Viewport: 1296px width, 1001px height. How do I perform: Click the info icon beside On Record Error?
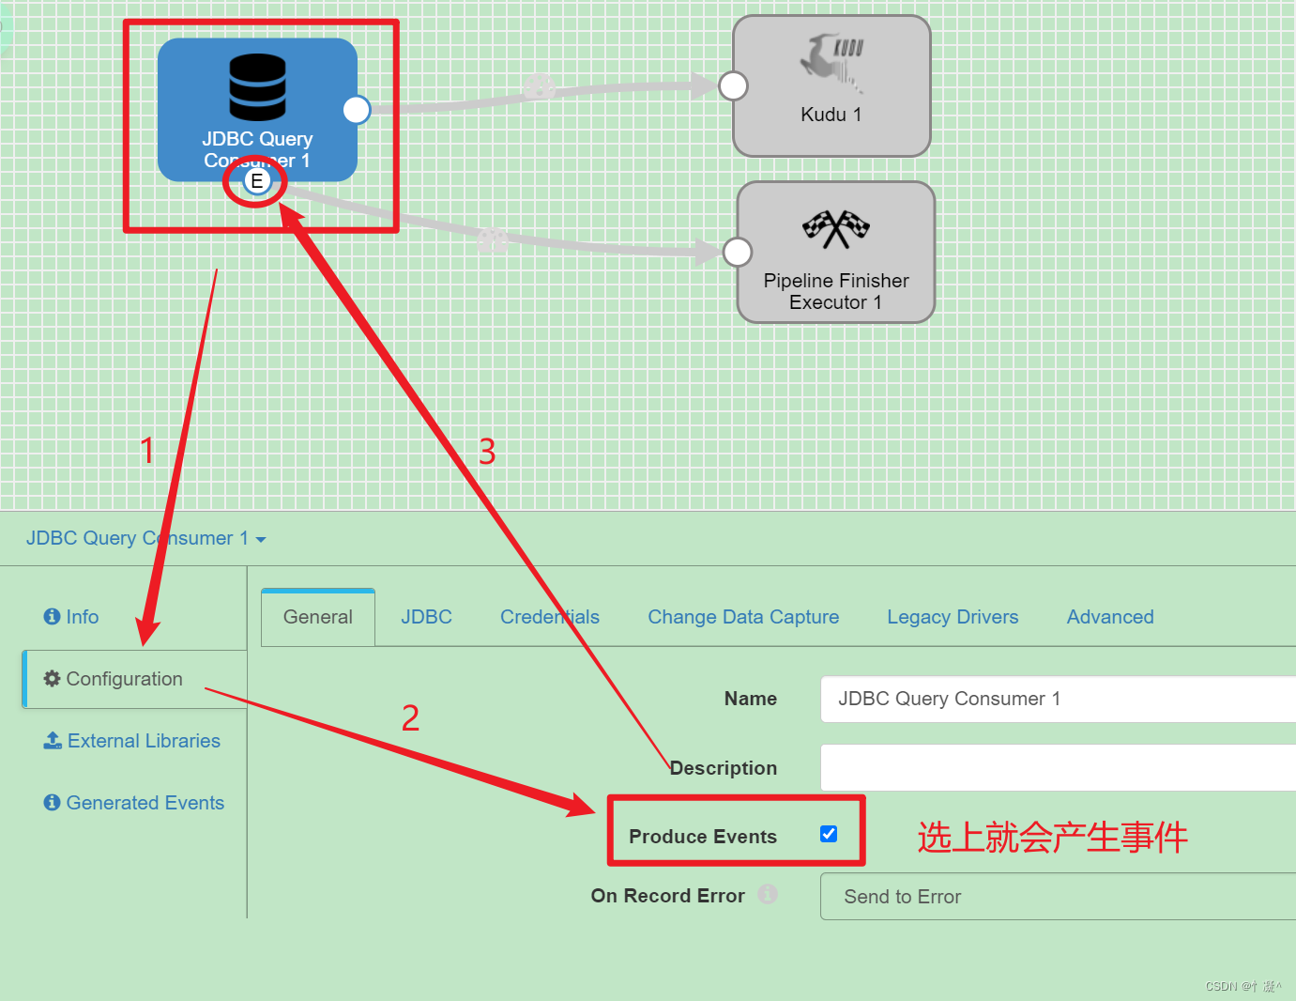point(768,894)
